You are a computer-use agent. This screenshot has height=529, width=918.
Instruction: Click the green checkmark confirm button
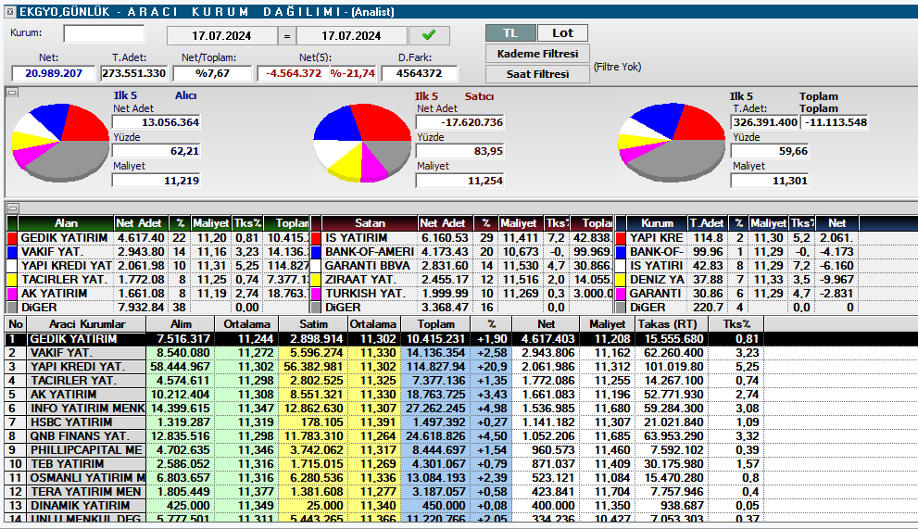pos(429,35)
